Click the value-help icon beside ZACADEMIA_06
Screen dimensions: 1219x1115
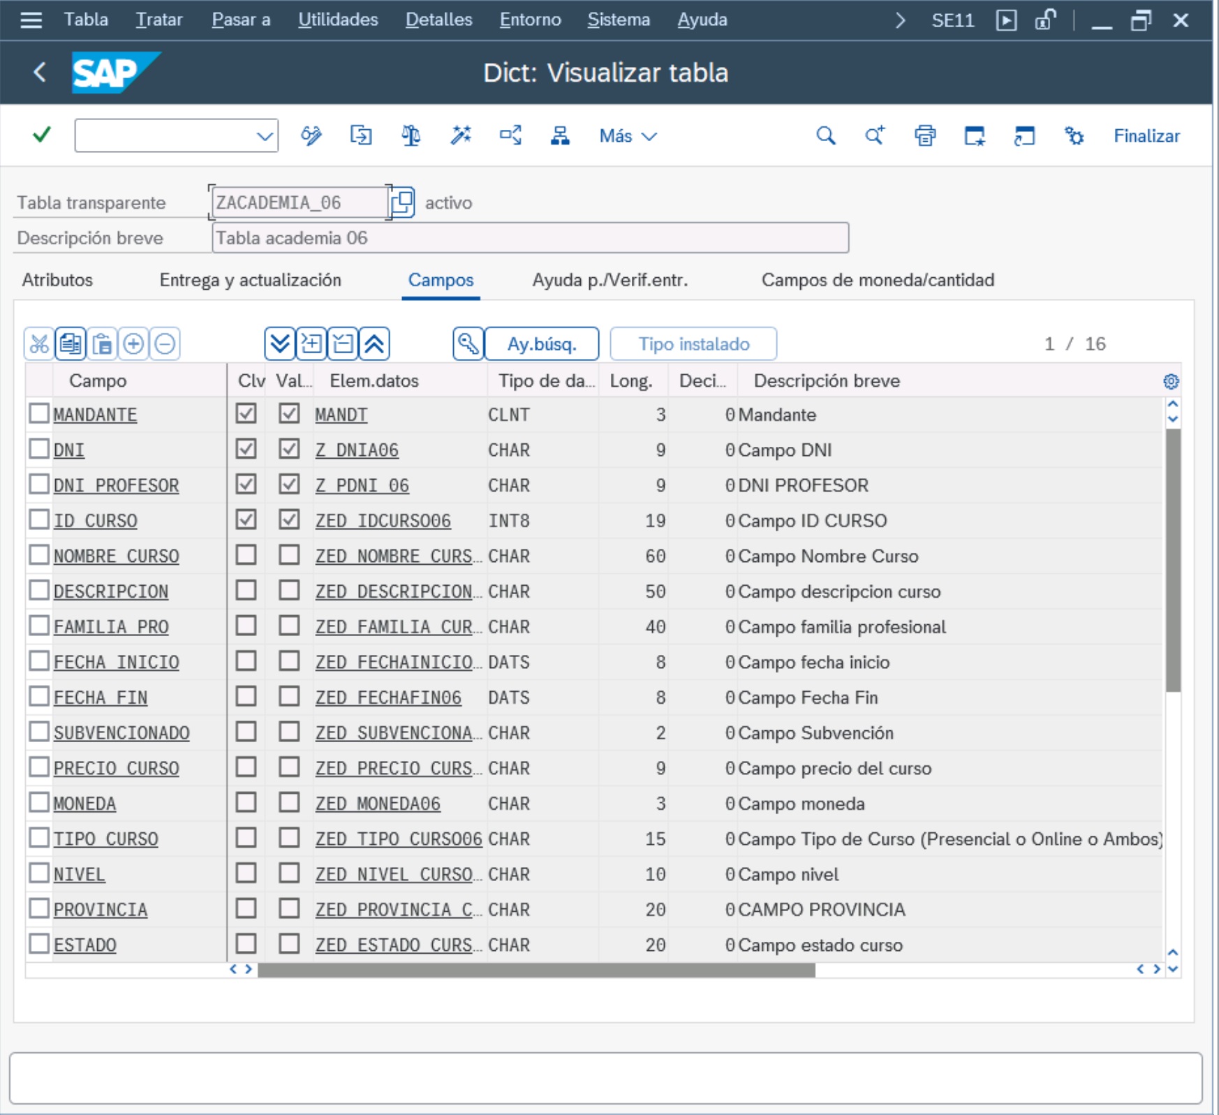403,202
